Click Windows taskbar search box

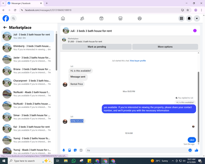click(x=30, y=161)
